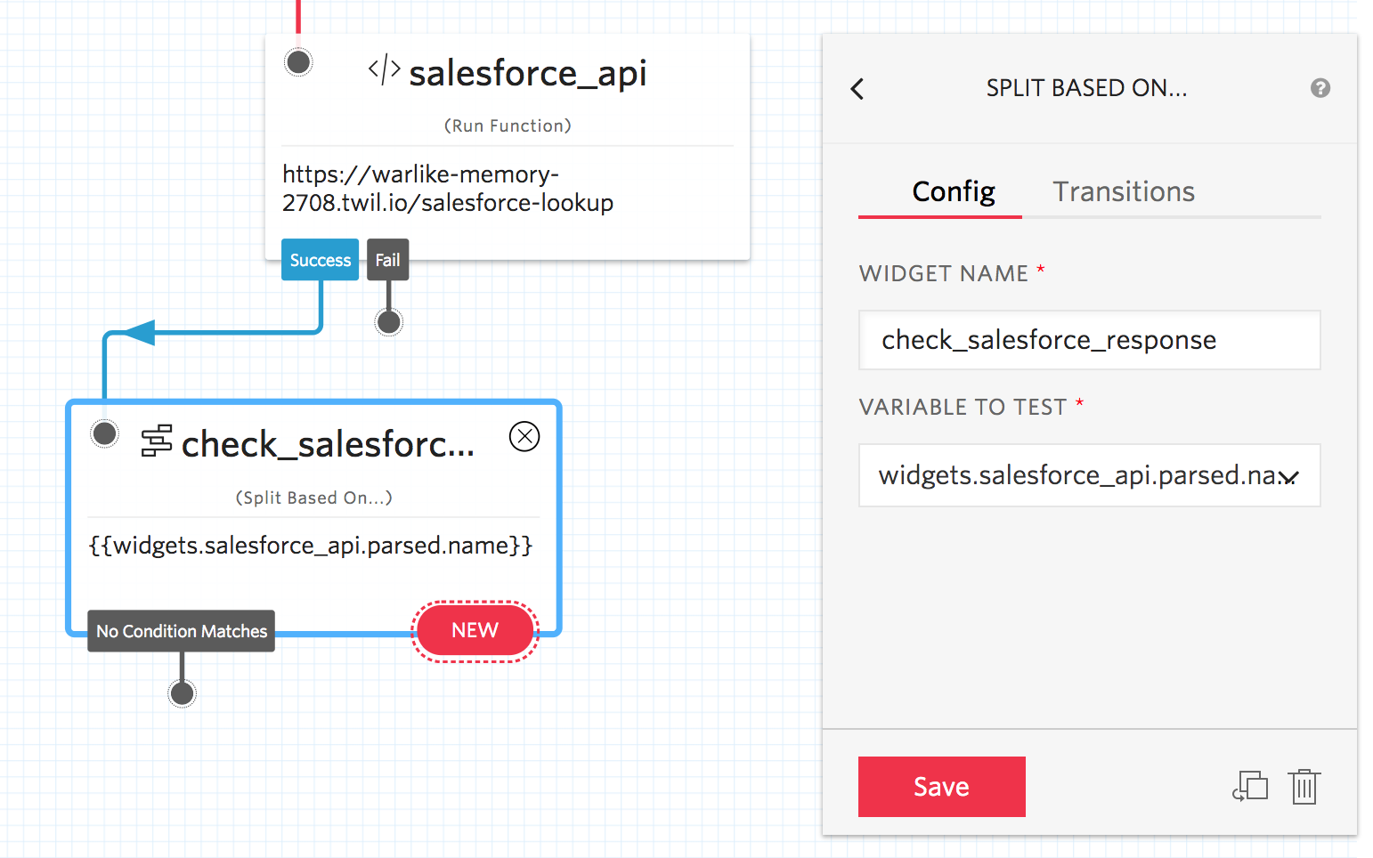This screenshot has width=1373, height=858.
Task: Delete the widget via the trash icon
Action: (1304, 787)
